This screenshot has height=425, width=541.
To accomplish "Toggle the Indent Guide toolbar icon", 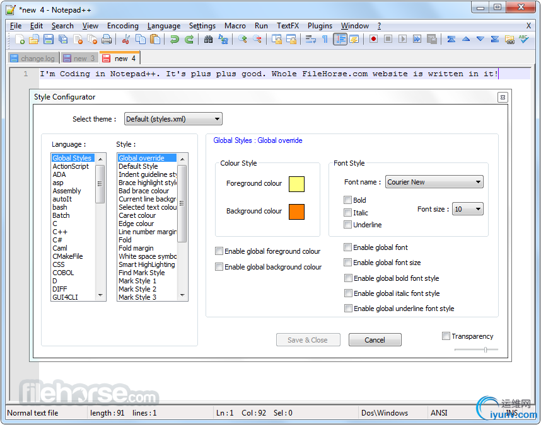I will click(340, 39).
